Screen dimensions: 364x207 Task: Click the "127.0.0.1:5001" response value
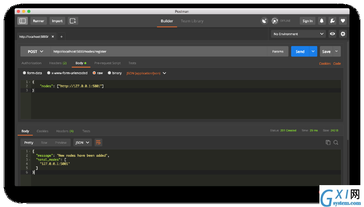click(55, 164)
